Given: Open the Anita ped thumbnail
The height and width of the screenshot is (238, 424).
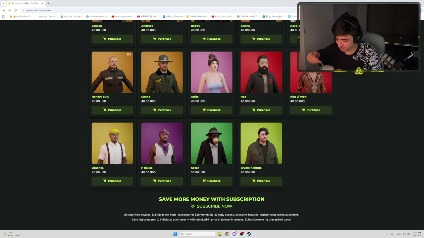Looking at the screenshot, I should [212, 72].
